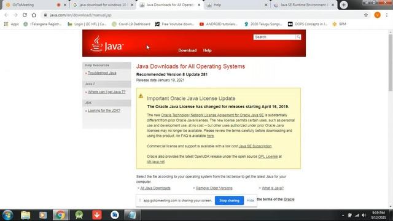Click the Chrome back arrow
393x221 pixels.
tap(6, 15)
